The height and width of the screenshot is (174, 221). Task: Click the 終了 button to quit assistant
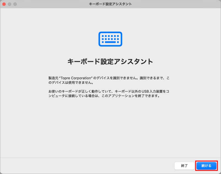click(184, 166)
